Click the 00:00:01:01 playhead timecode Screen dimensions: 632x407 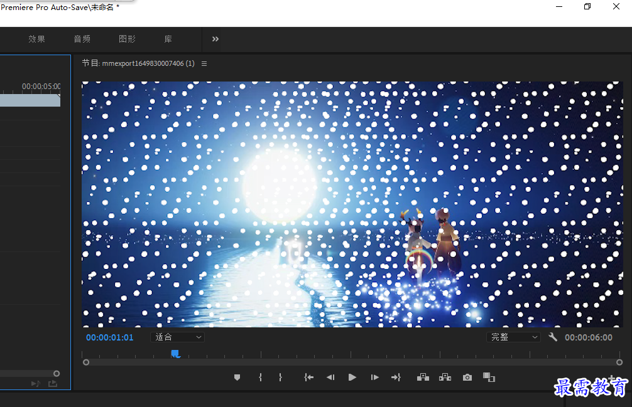[110, 337]
